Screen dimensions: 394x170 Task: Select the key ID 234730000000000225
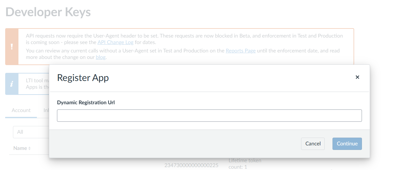[x=191, y=165]
